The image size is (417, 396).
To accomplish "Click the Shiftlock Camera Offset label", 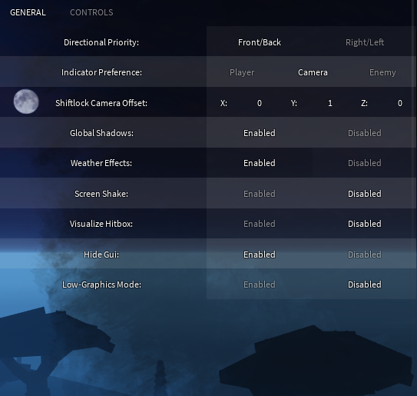I will click(x=101, y=103).
